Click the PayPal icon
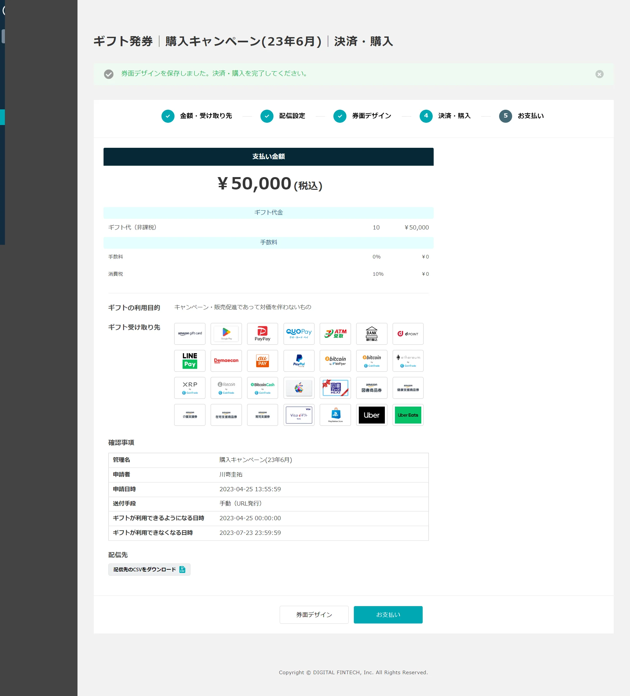The height and width of the screenshot is (696, 630). tap(299, 360)
